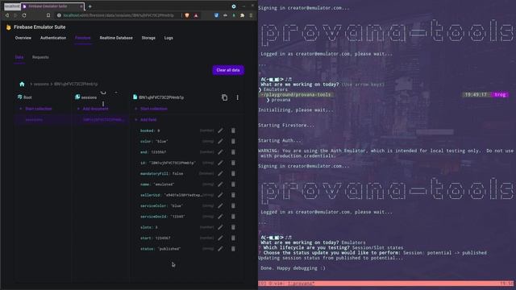516x290 pixels.
Task: Click the Clear all data button
Action: pyautogui.click(x=228, y=70)
